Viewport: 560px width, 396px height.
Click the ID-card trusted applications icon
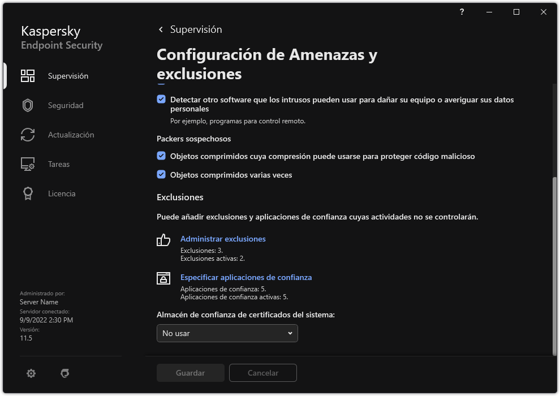pyautogui.click(x=163, y=279)
